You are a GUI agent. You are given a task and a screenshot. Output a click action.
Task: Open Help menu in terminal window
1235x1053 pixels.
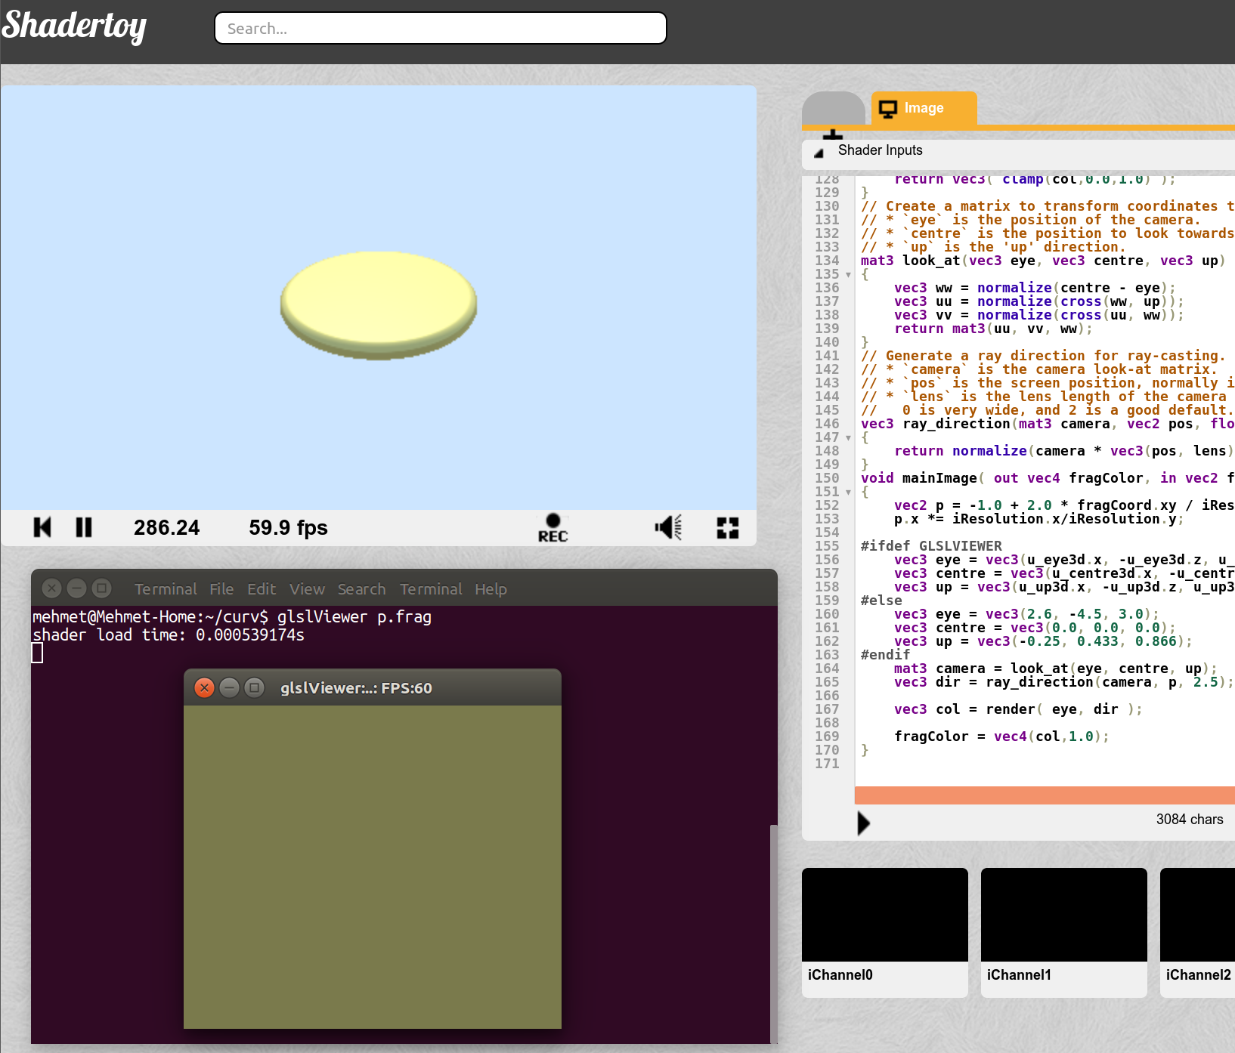click(x=491, y=589)
